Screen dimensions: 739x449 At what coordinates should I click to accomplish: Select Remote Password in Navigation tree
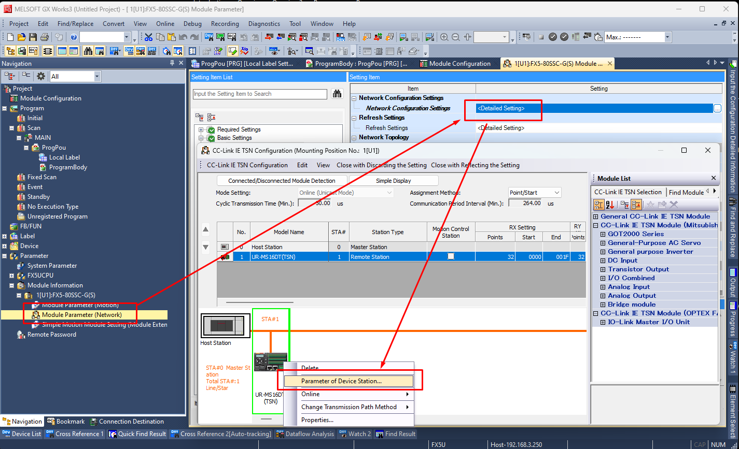click(x=51, y=335)
